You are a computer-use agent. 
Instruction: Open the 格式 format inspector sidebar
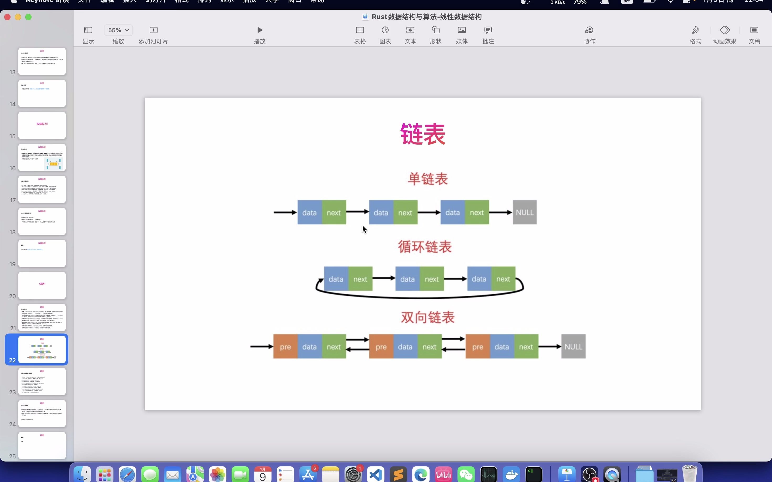pos(695,34)
